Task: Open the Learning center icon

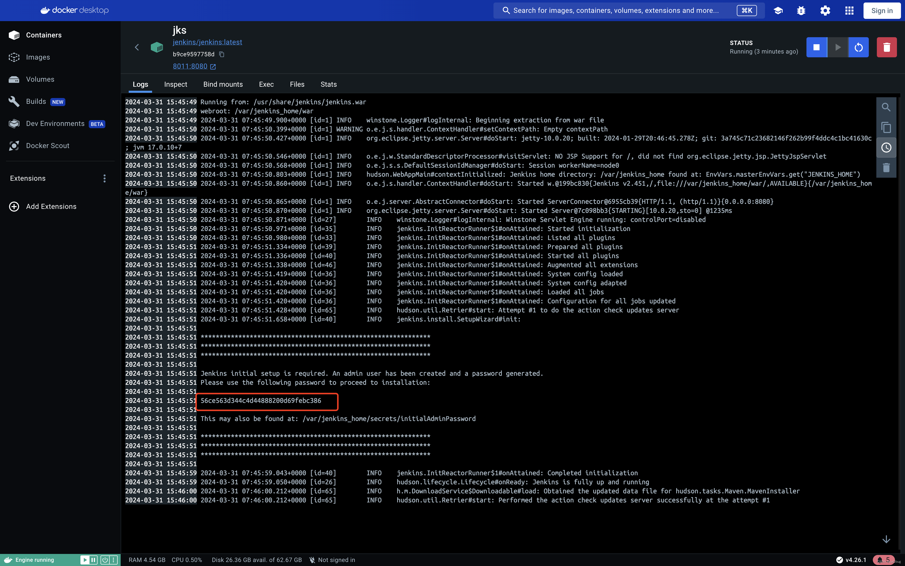Action: 778,11
